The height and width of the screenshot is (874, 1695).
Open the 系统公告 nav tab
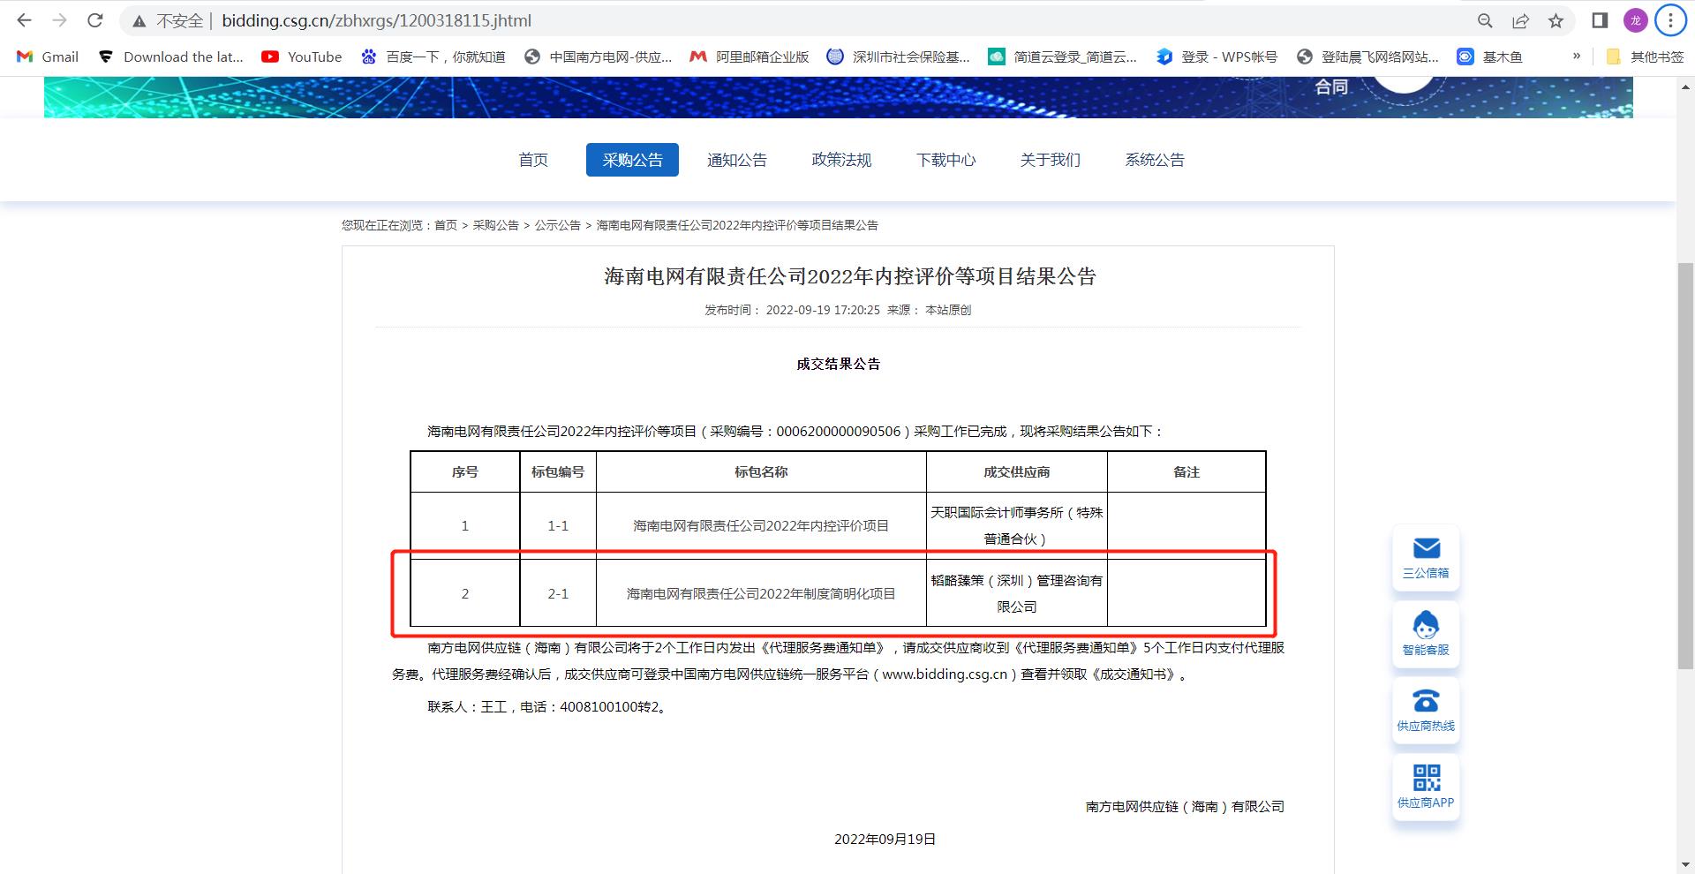tap(1155, 160)
